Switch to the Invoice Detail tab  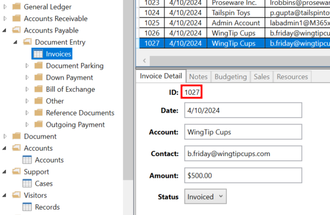[161, 76]
